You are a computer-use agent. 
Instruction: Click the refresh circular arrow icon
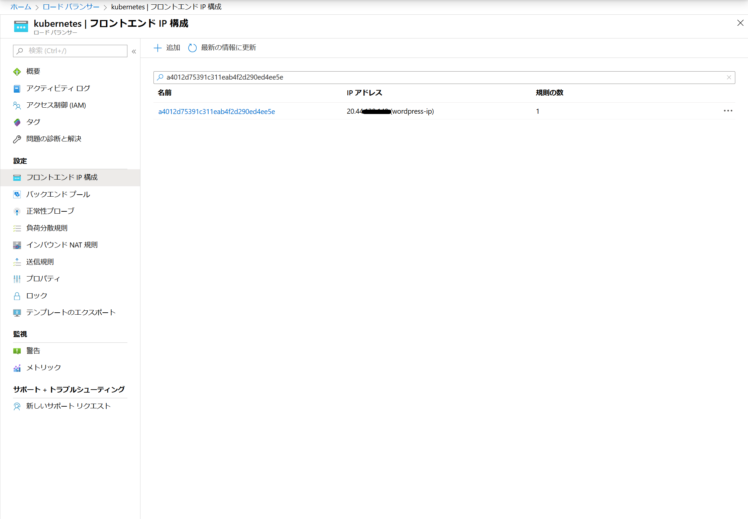[x=192, y=48]
